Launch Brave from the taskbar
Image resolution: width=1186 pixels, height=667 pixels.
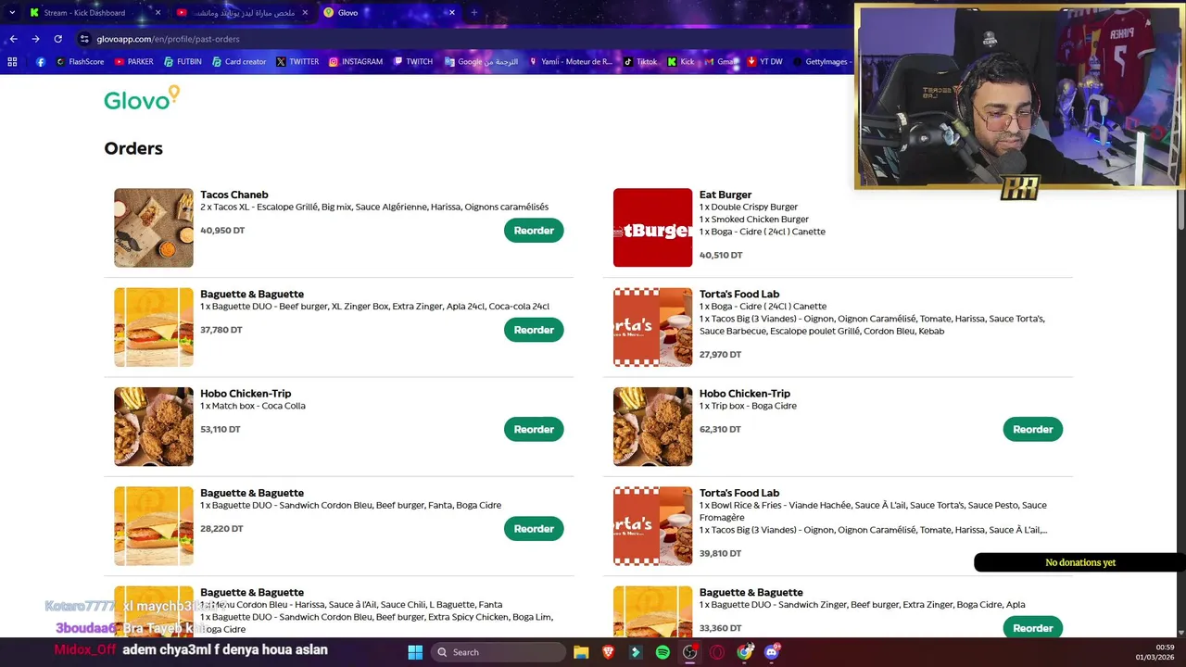(608, 652)
